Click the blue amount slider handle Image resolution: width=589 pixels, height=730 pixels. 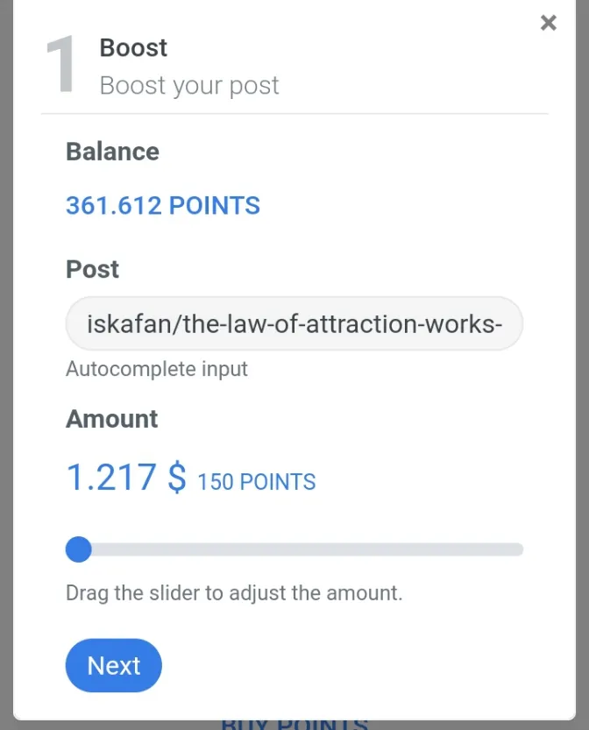pyautogui.click(x=79, y=549)
